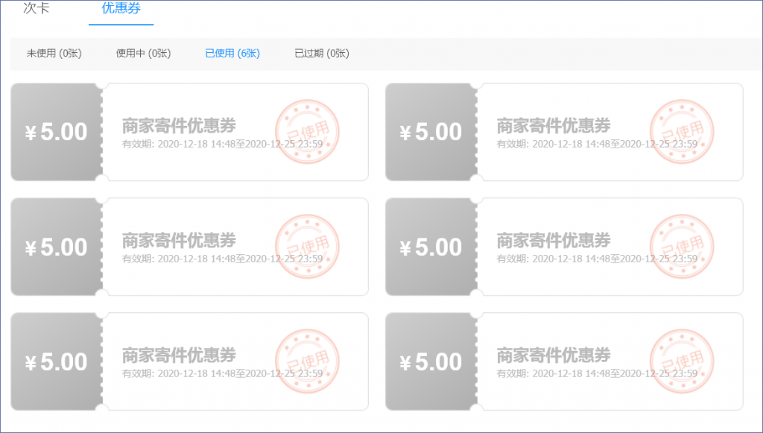Filter coupons by 使用中 (0张)
This screenshot has width=763, height=433.
click(x=143, y=54)
